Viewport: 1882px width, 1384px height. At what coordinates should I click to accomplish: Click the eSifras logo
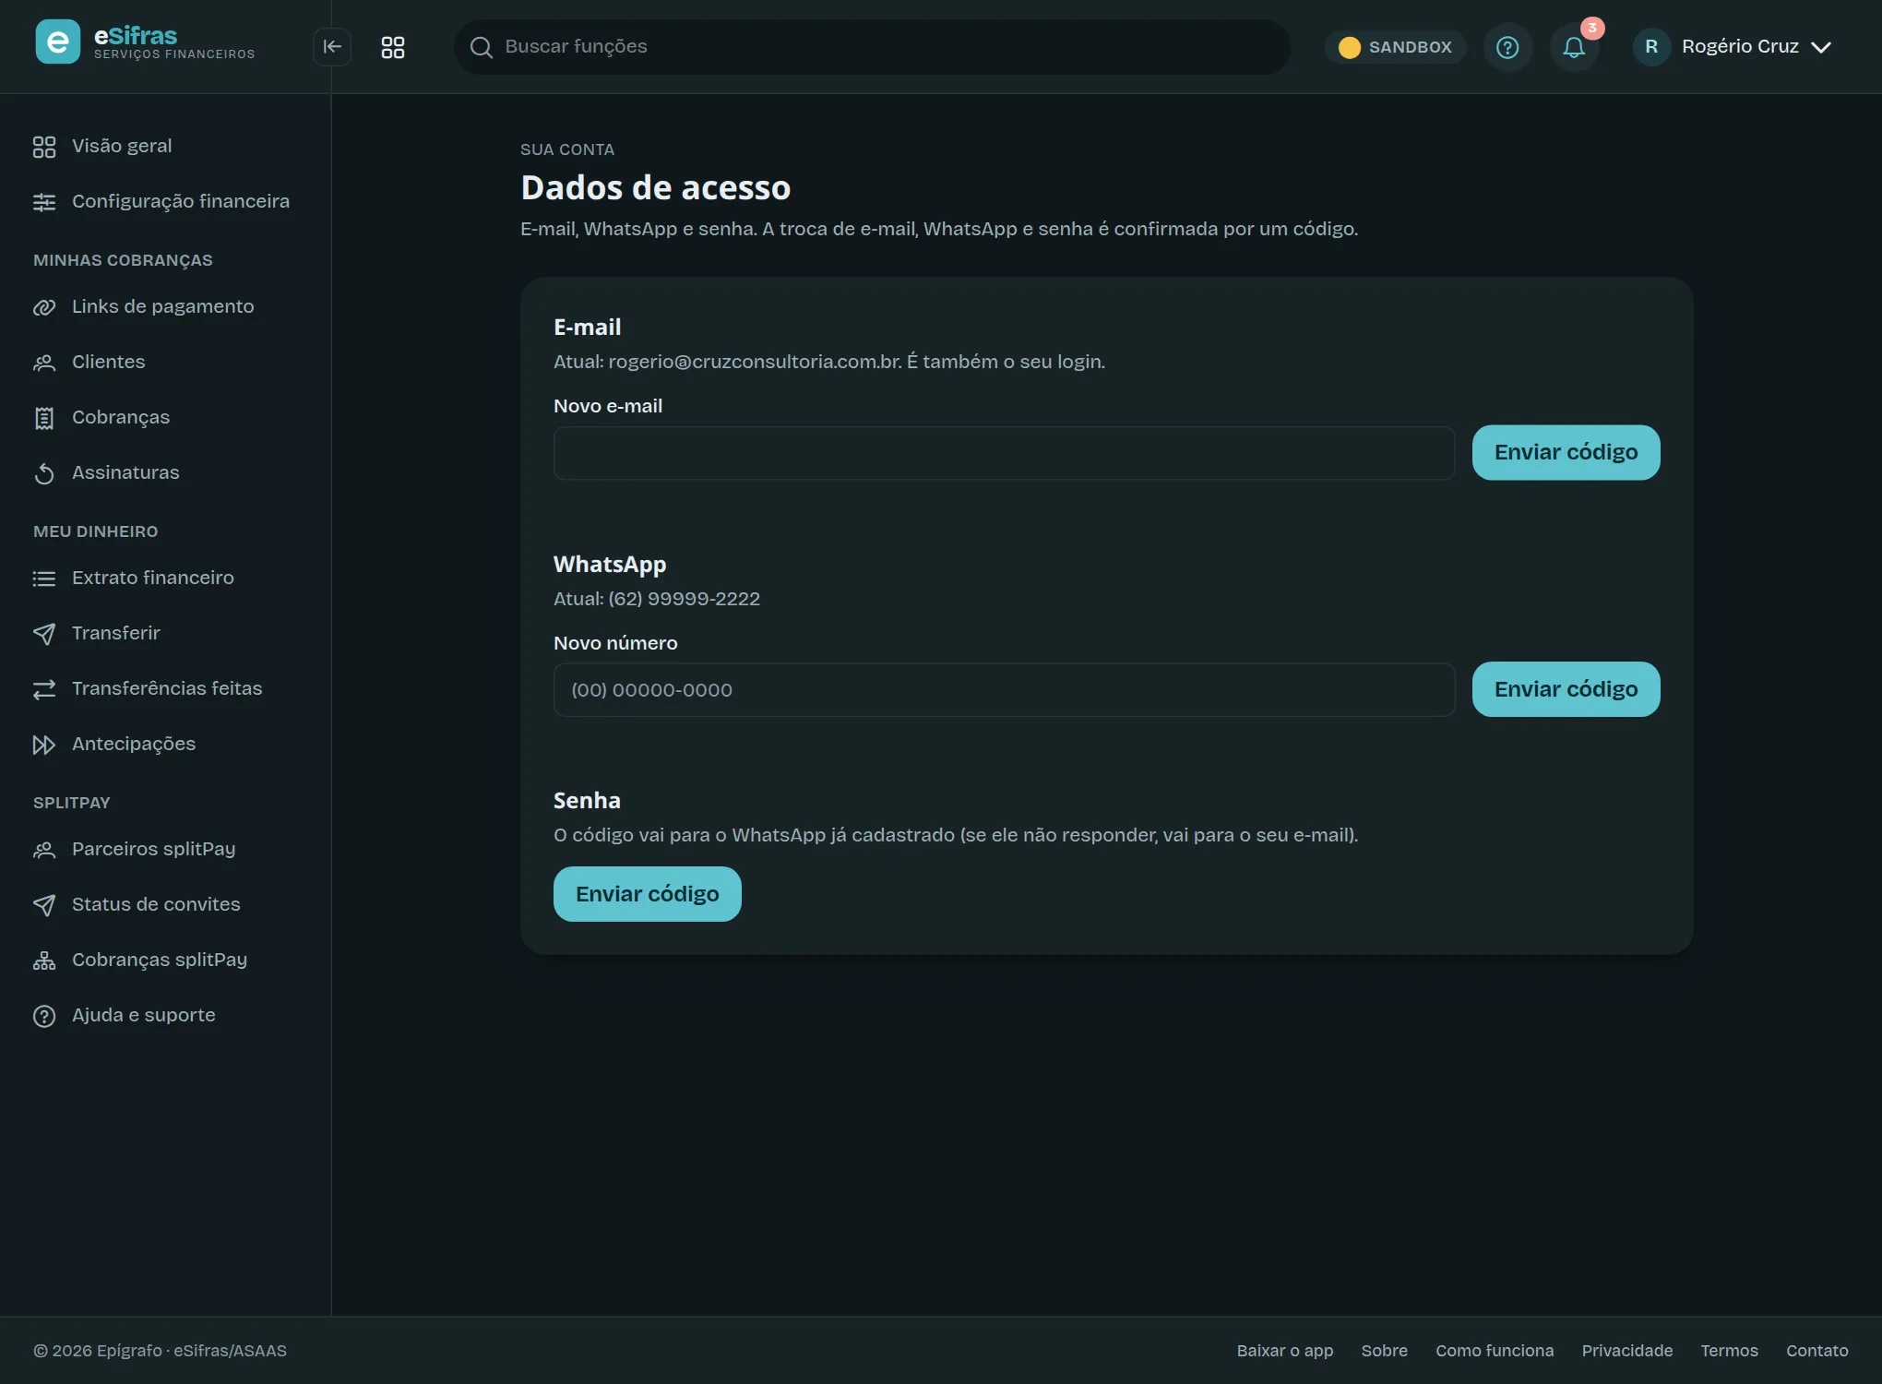(146, 42)
